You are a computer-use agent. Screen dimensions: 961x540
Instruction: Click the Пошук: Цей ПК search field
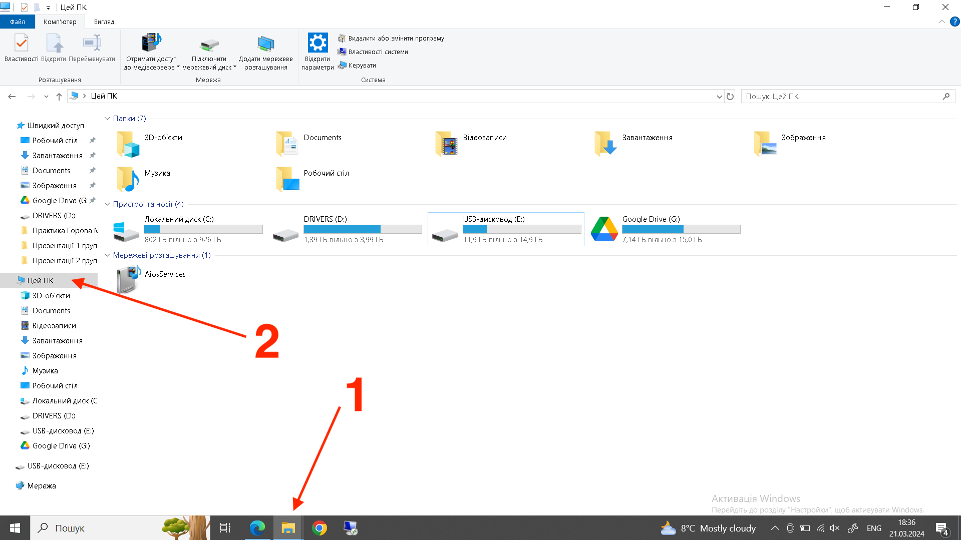click(841, 97)
